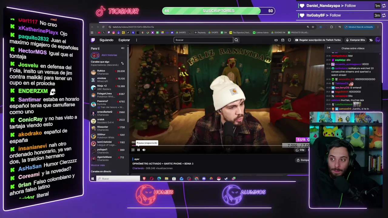Click Abrir historias link
Screen dimensions: 388x218
point(109,55)
